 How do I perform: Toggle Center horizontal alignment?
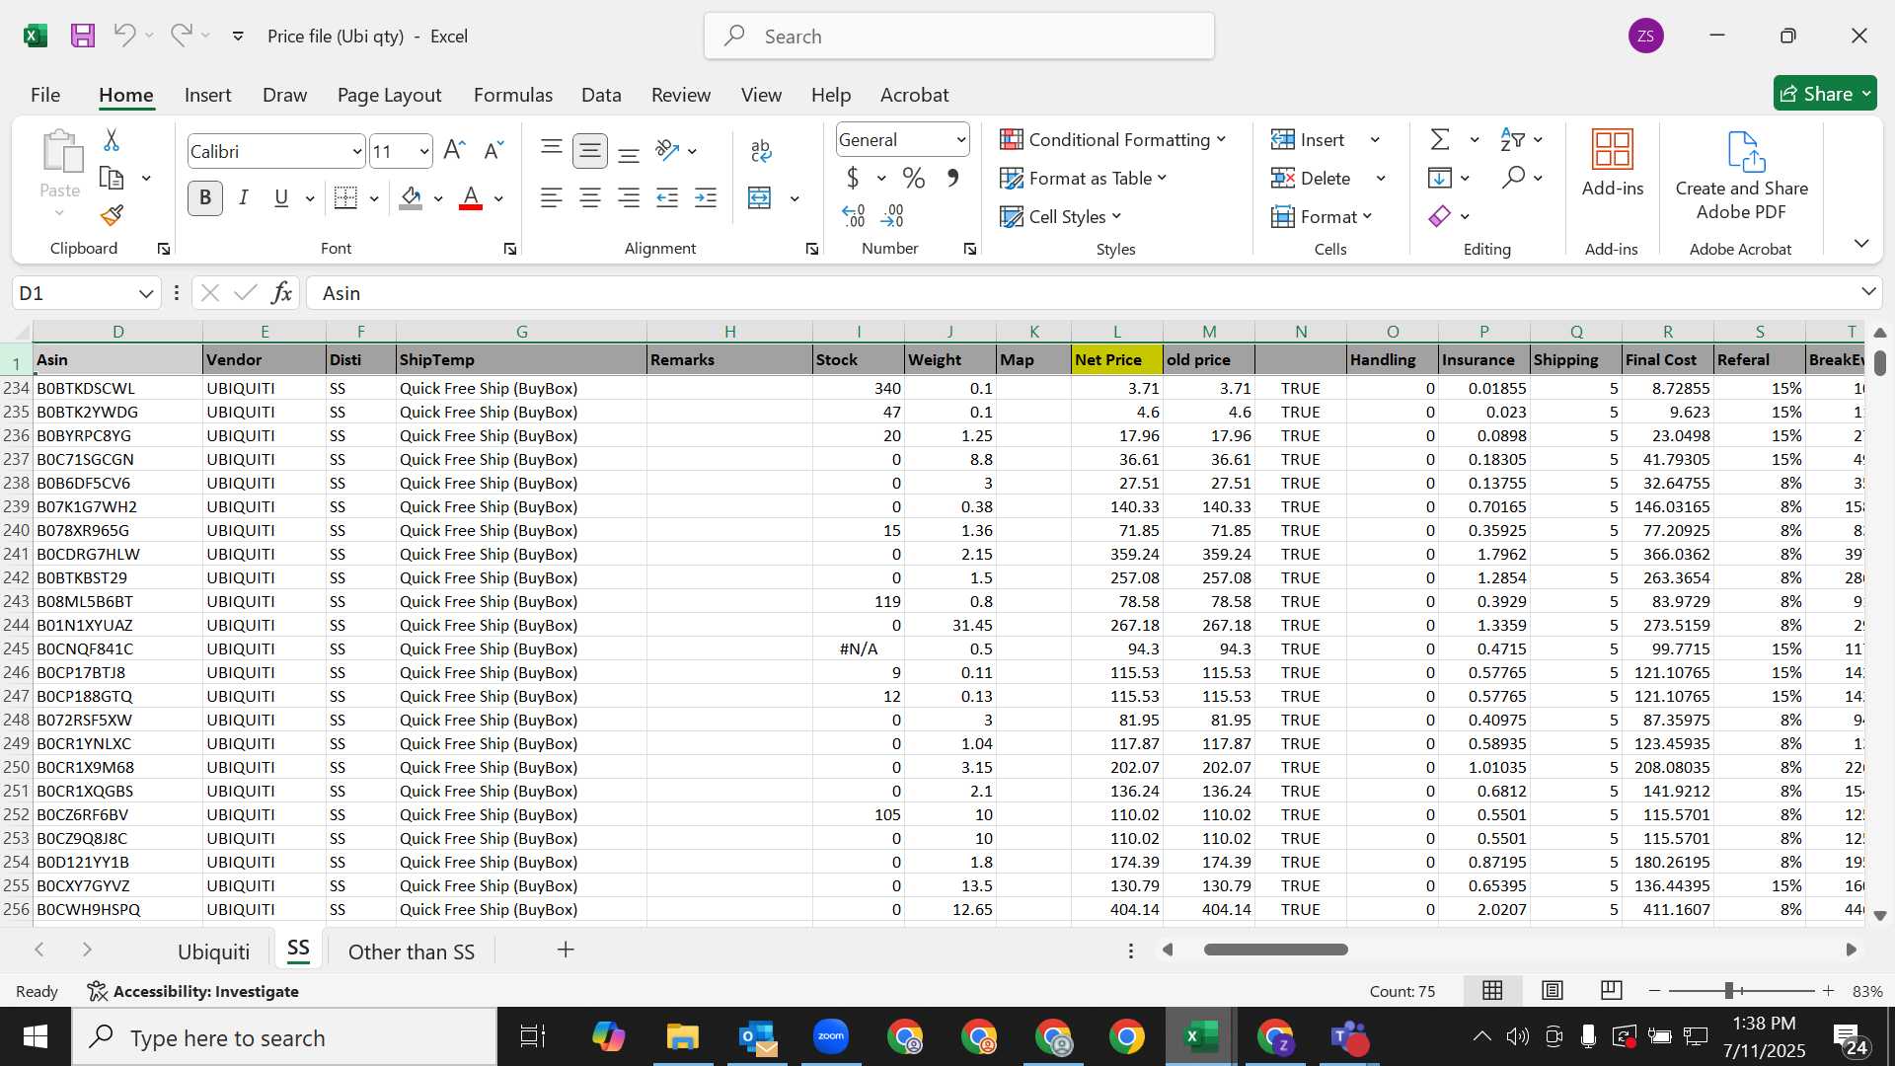[x=590, y=198]
